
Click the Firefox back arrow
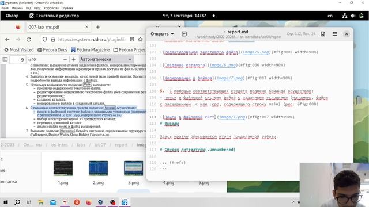(7, 40)
